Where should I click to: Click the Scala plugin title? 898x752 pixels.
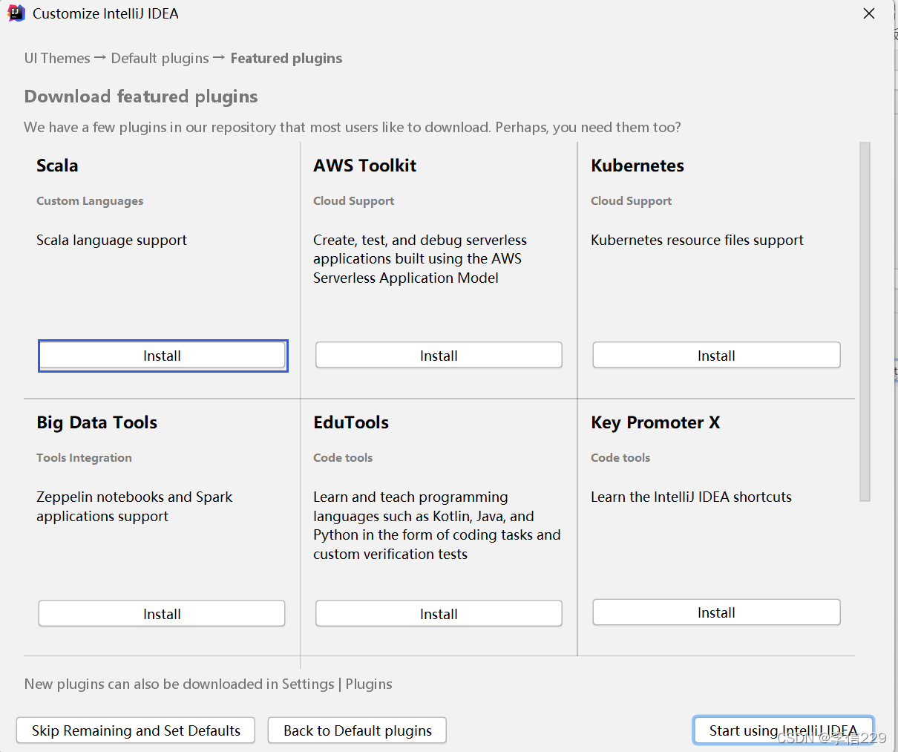coord(57,166)
